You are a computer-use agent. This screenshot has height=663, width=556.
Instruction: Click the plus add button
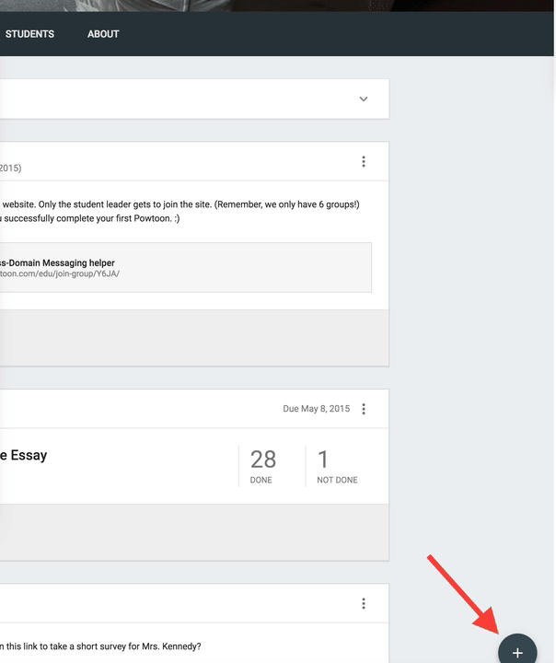point(517,652)
